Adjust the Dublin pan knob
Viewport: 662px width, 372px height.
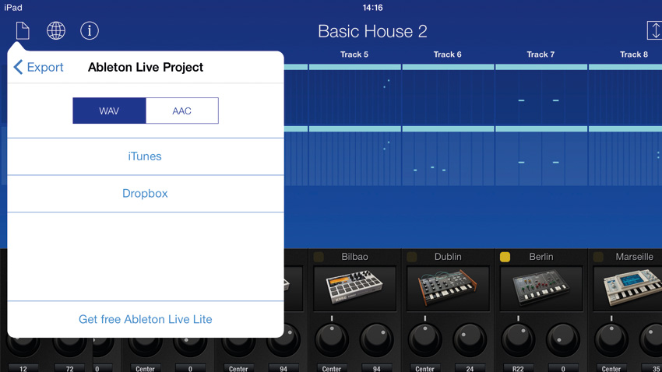(425, 339)
